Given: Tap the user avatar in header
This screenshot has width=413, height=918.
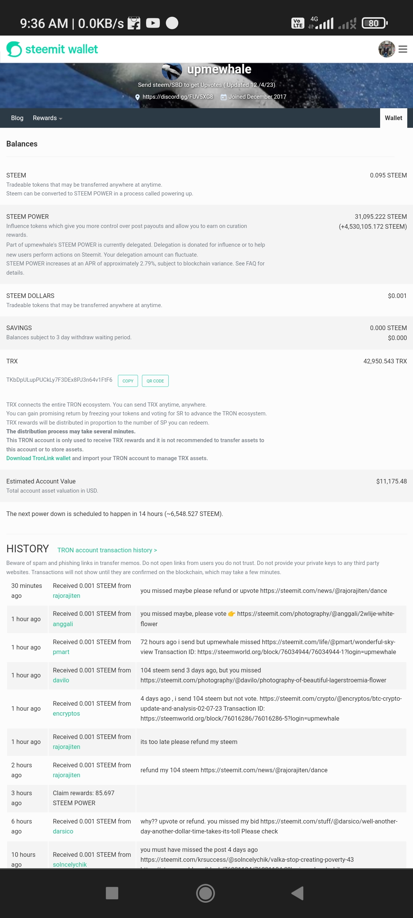Looking at the screenshot, I should (x=387, y=49).
